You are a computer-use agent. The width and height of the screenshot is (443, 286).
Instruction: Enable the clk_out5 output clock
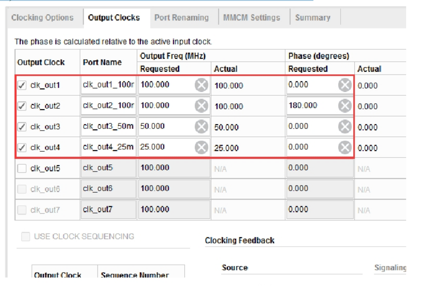click(22, 168)
